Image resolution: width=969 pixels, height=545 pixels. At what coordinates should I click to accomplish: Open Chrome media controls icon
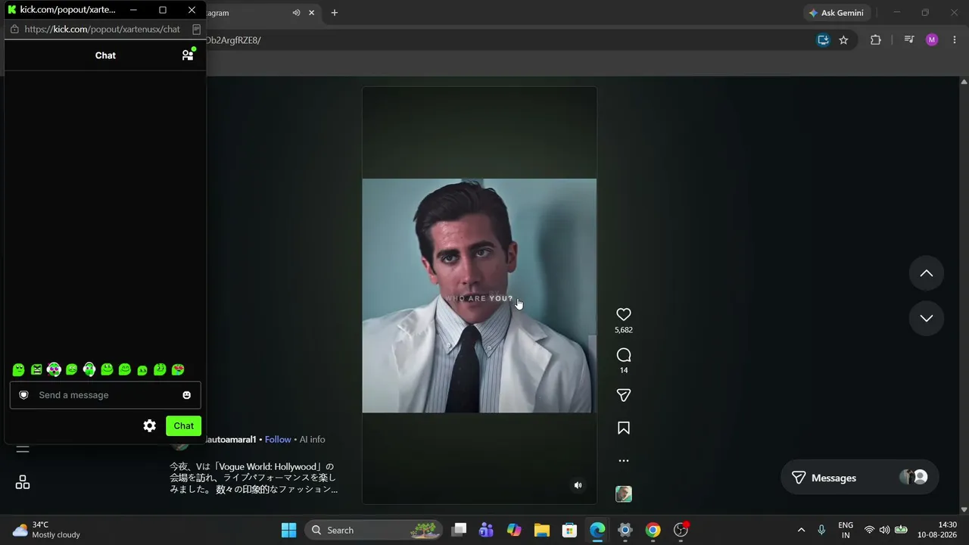coord(909,40)
